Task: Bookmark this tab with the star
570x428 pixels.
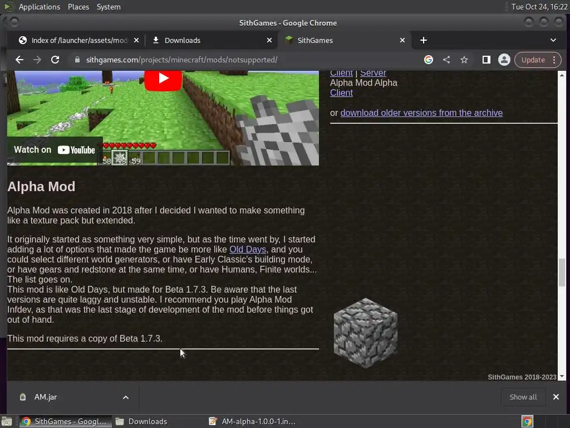Action: click(464, 60)
